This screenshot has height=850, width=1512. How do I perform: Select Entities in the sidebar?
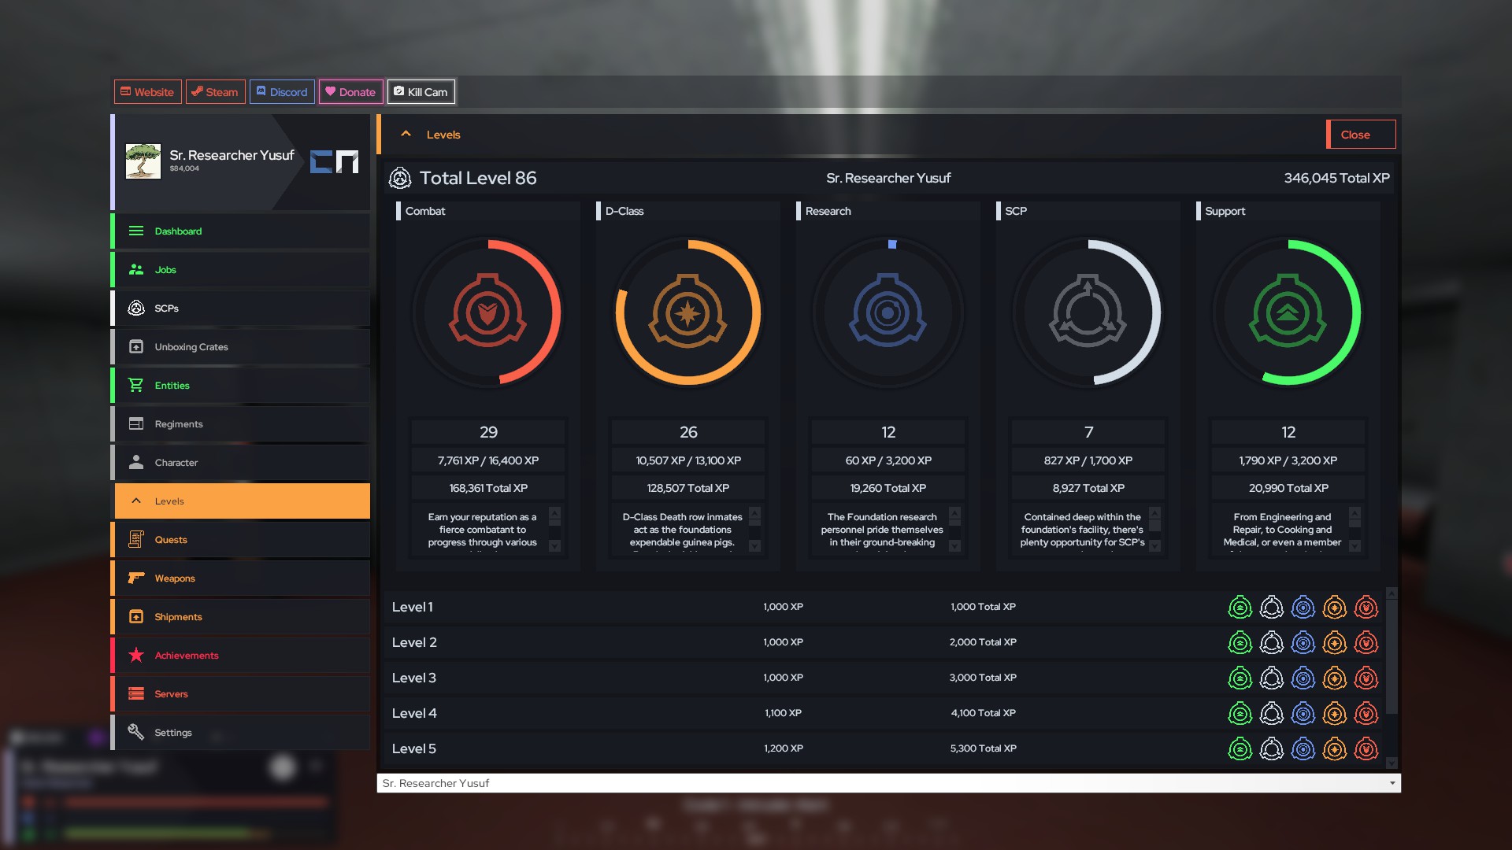241,386
